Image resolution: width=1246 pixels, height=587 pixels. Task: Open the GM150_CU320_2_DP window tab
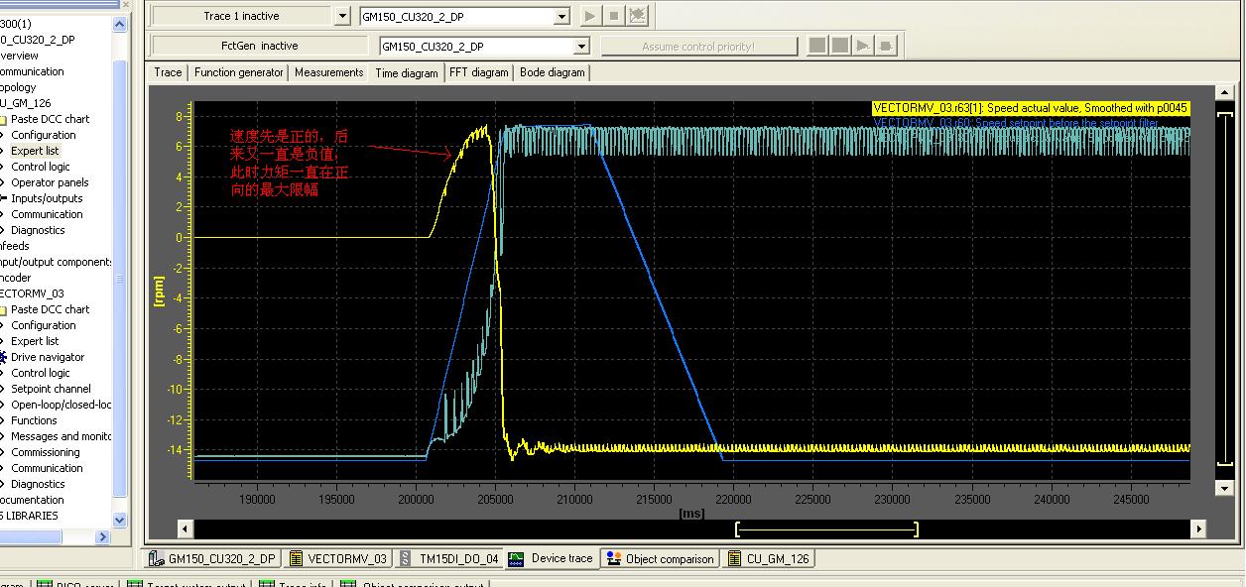(x=212, y=559)
